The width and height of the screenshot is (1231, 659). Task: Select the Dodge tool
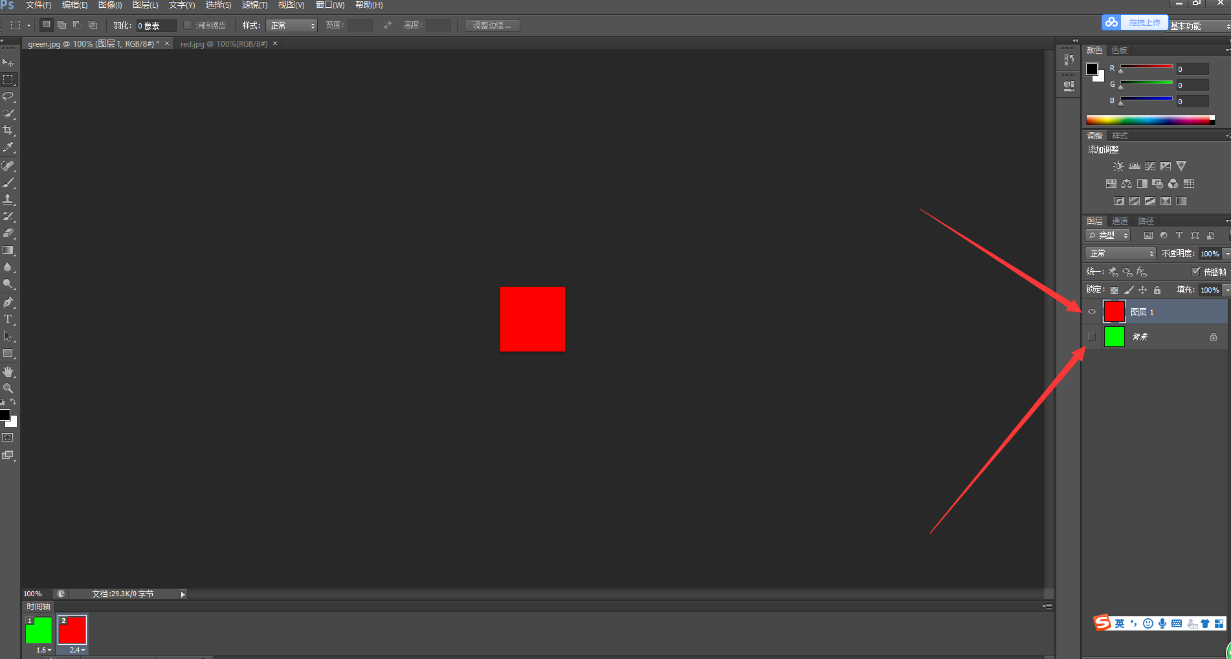[x=8, y=284]
